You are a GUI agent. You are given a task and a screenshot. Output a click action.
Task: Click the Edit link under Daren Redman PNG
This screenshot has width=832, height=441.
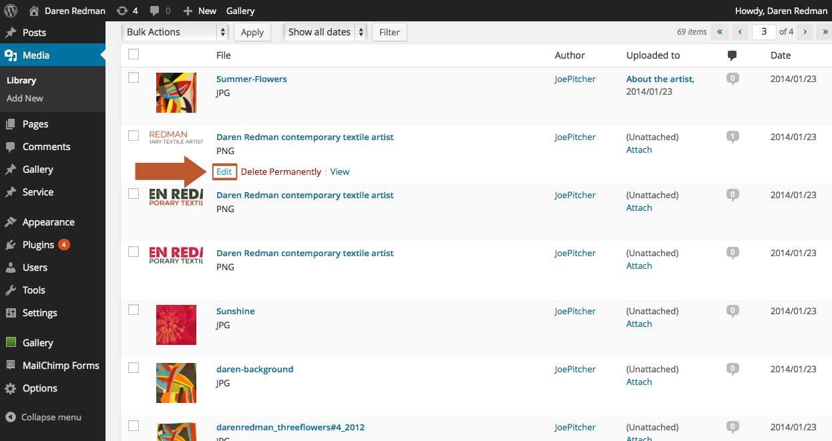tap(224, 171)
